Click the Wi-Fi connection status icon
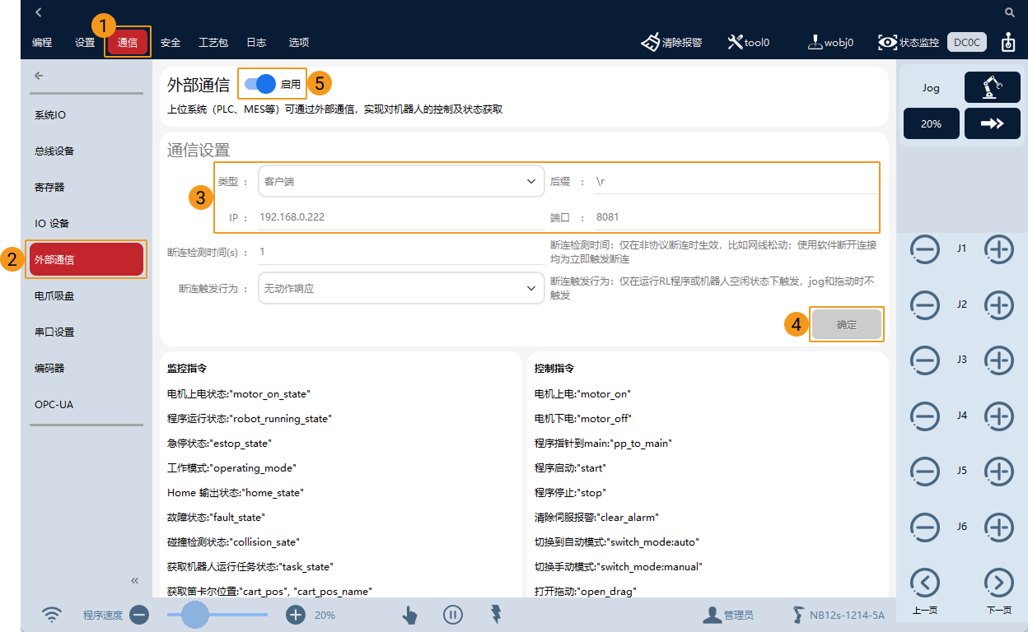The image size is (1028, 632). click(x=52, y=615)
